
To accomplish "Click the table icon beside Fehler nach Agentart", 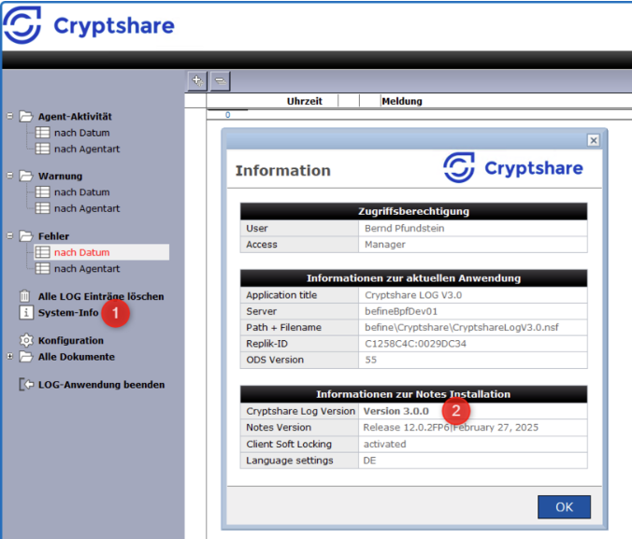I will [42, 268].
